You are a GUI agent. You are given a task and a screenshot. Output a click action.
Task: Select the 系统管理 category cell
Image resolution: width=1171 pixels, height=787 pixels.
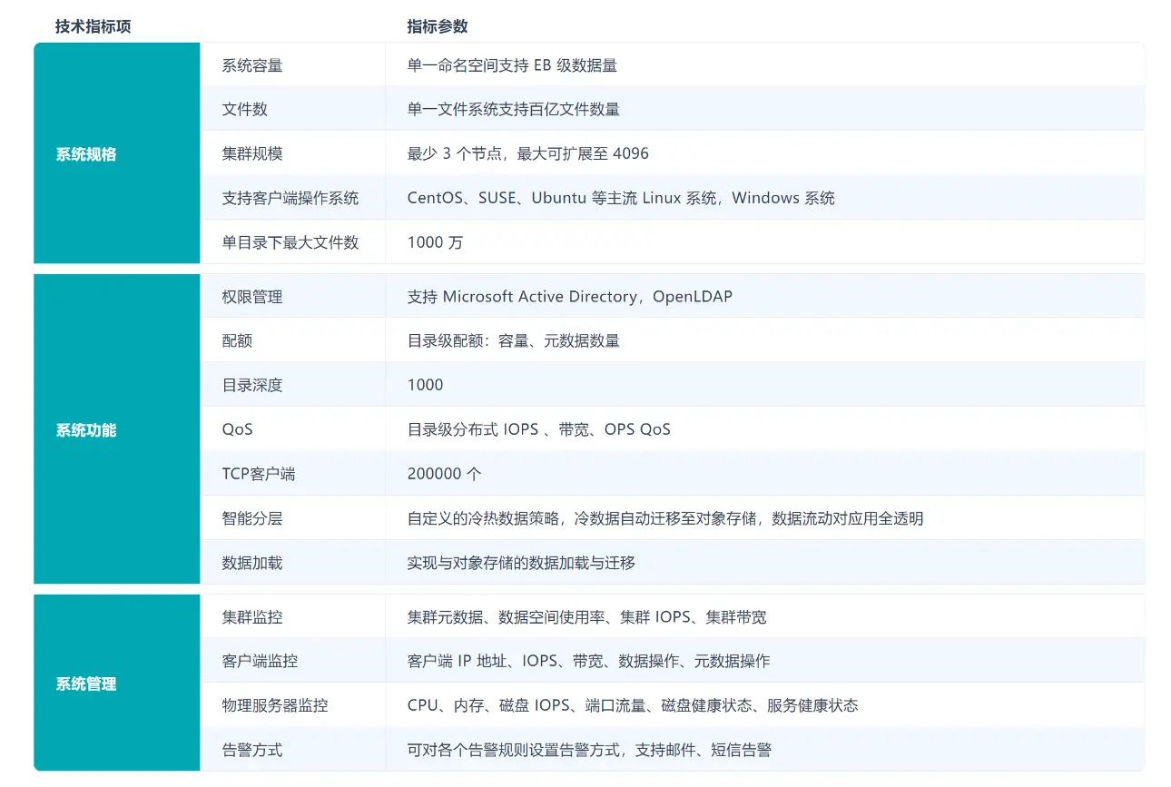pos(117,684)
